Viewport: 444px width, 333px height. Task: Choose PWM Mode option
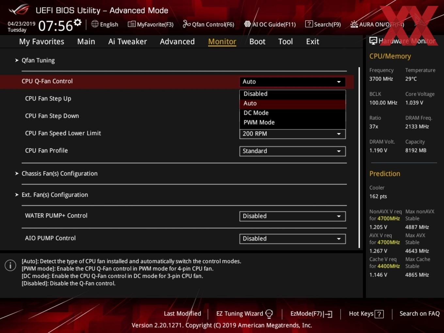click(293, 122)
